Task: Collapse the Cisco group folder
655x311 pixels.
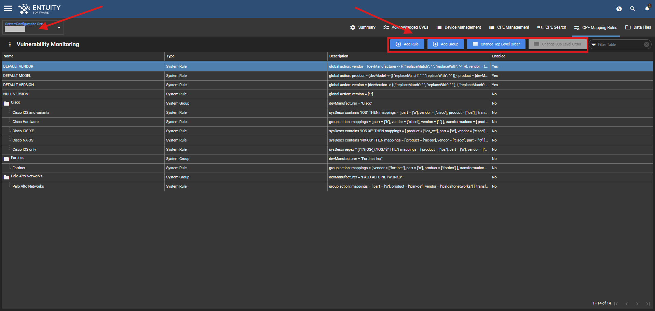Action: coord(6,104)
